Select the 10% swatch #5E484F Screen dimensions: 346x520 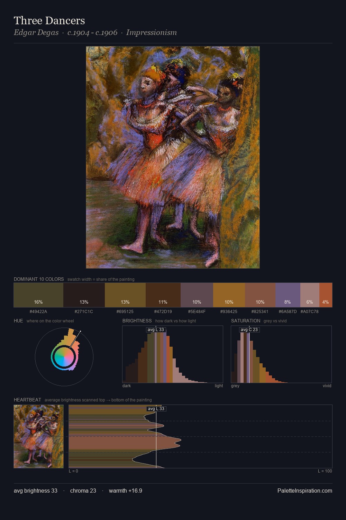(x=197, y=295)
